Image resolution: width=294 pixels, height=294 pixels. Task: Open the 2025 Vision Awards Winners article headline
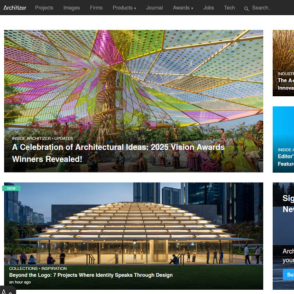119,153
